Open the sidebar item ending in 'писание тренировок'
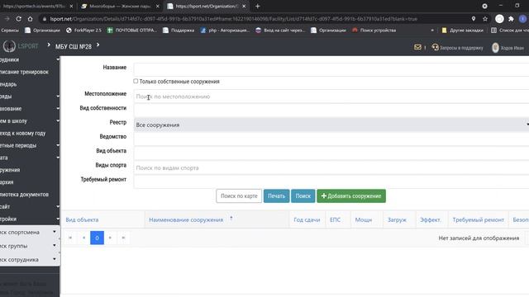Viewport: 529px width, 297px height. [24, 72]
